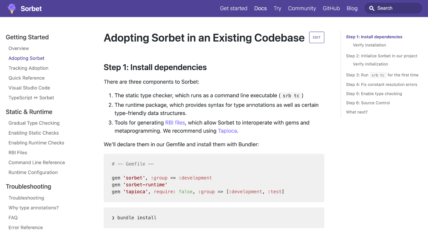
Task: Click the Step 1: Install dependencies heading
Action: point(155,67)
